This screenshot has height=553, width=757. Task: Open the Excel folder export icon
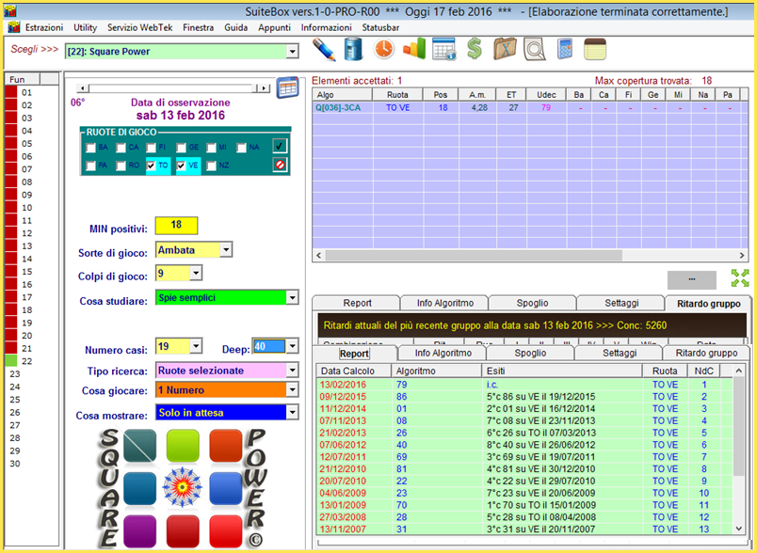coord(505,49)
